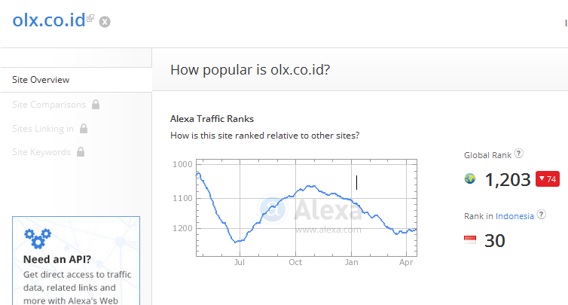The image size is (568, 305).
Task: Open the locked Site Comparisons tab
Action: [49, 105]
